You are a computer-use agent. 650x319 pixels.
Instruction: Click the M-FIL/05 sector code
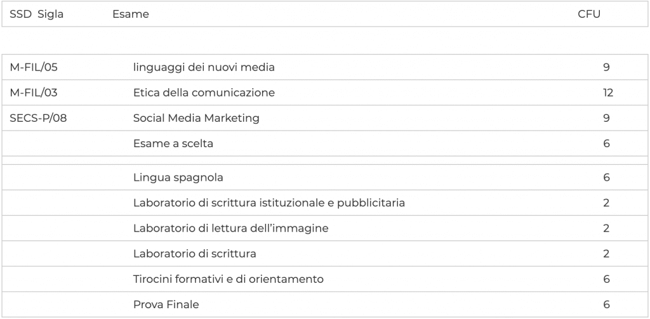point(34,67)
